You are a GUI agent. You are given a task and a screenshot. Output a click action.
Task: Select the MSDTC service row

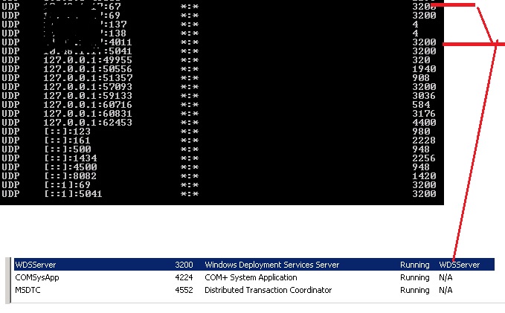tap(27, 290)
